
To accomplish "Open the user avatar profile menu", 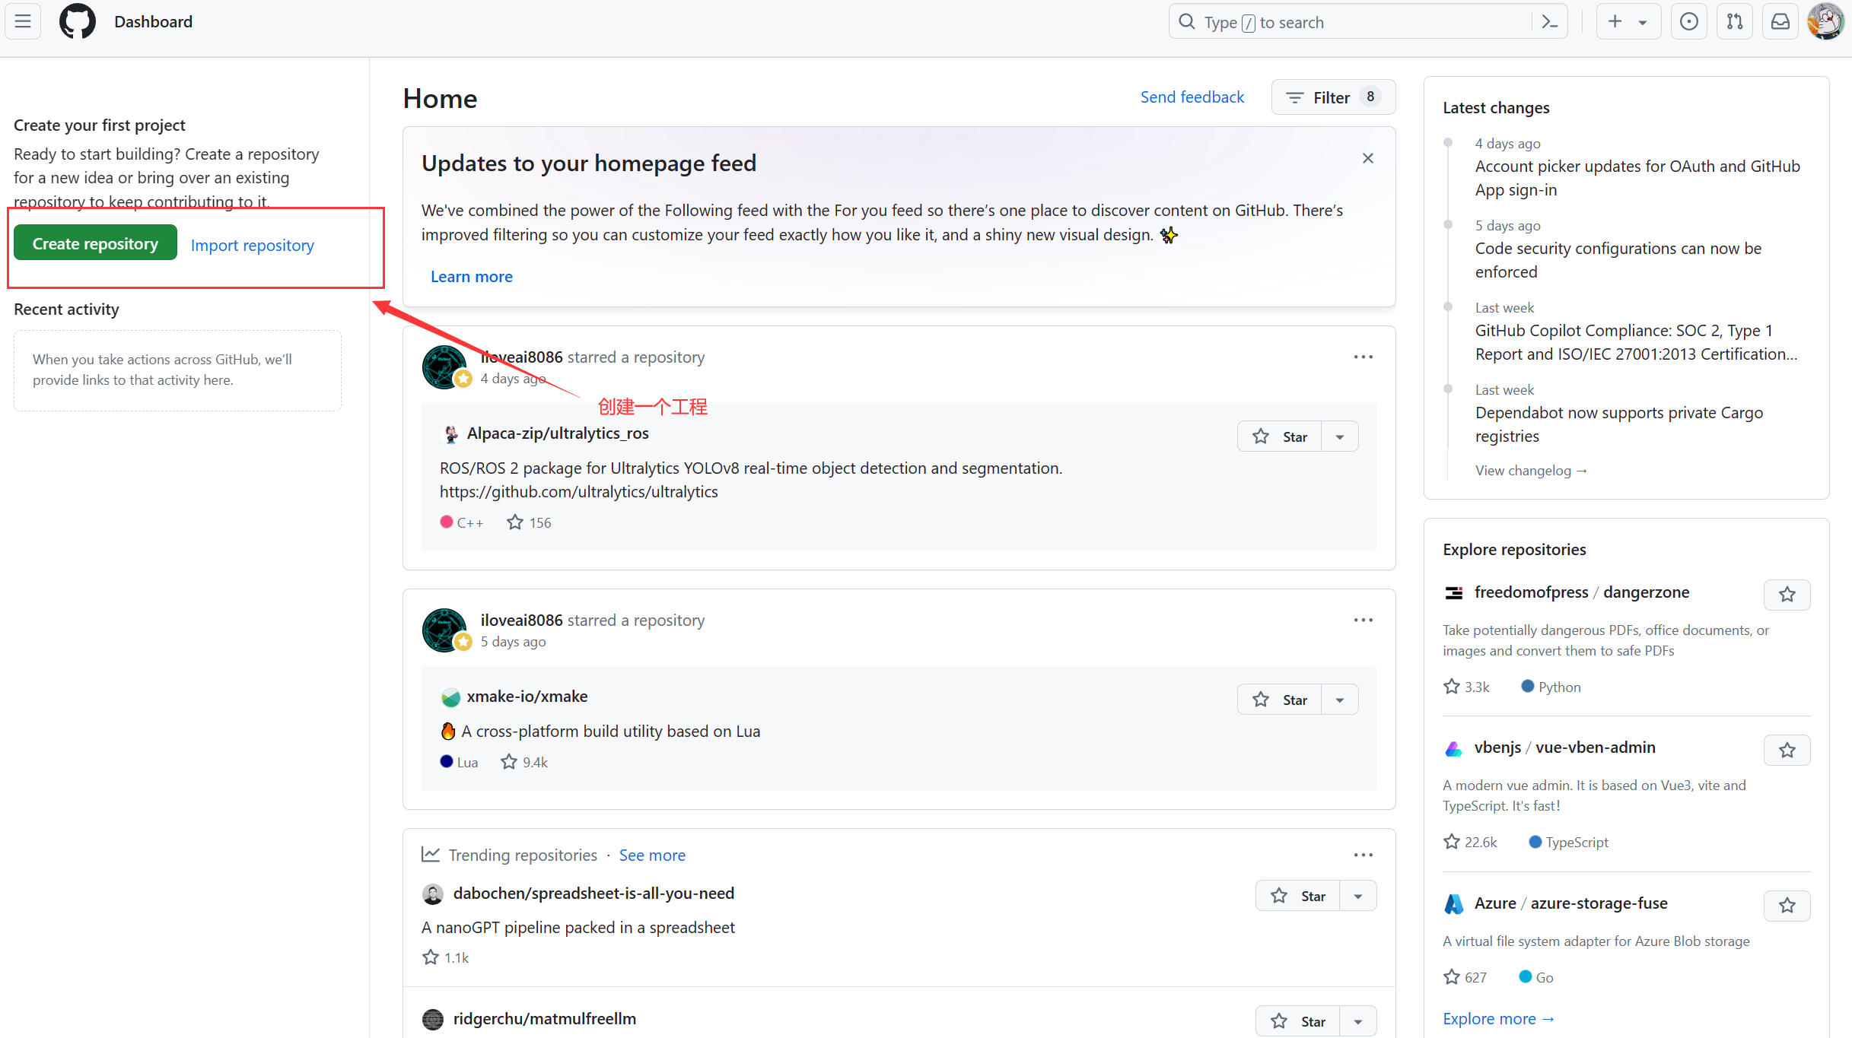I will pyautogui.click(x=1825, y=22).
